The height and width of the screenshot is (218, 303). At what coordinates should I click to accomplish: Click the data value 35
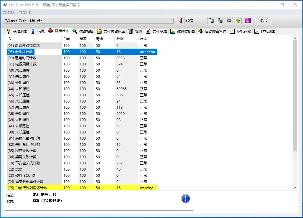point(118,83)
